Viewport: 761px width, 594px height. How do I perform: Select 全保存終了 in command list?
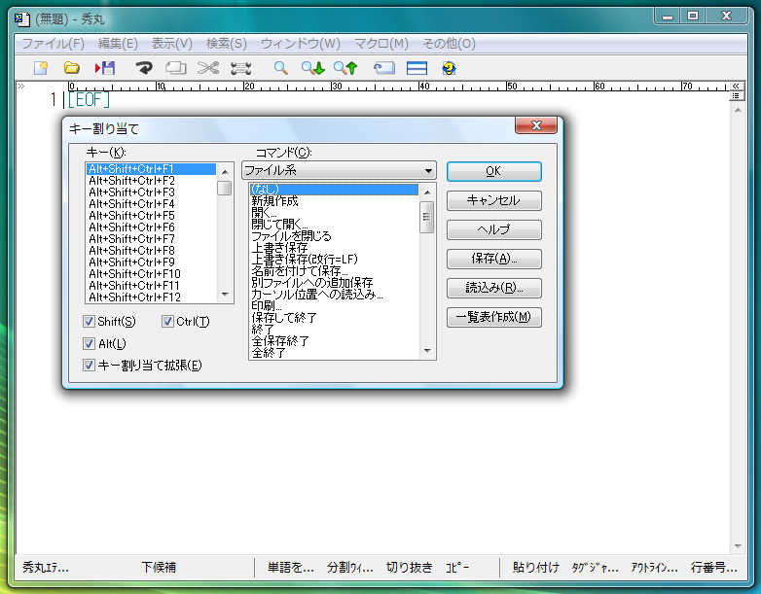(334, 341)
